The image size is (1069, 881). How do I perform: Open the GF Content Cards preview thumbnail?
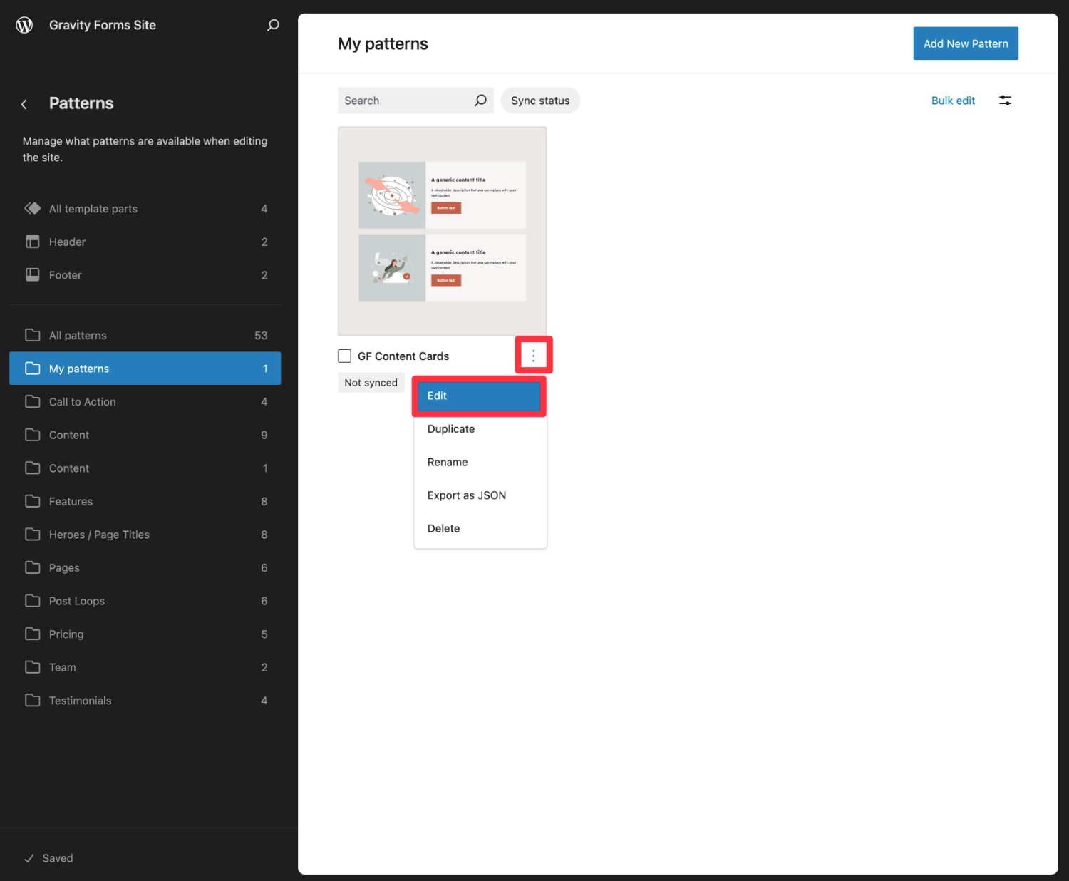(443, 231)
